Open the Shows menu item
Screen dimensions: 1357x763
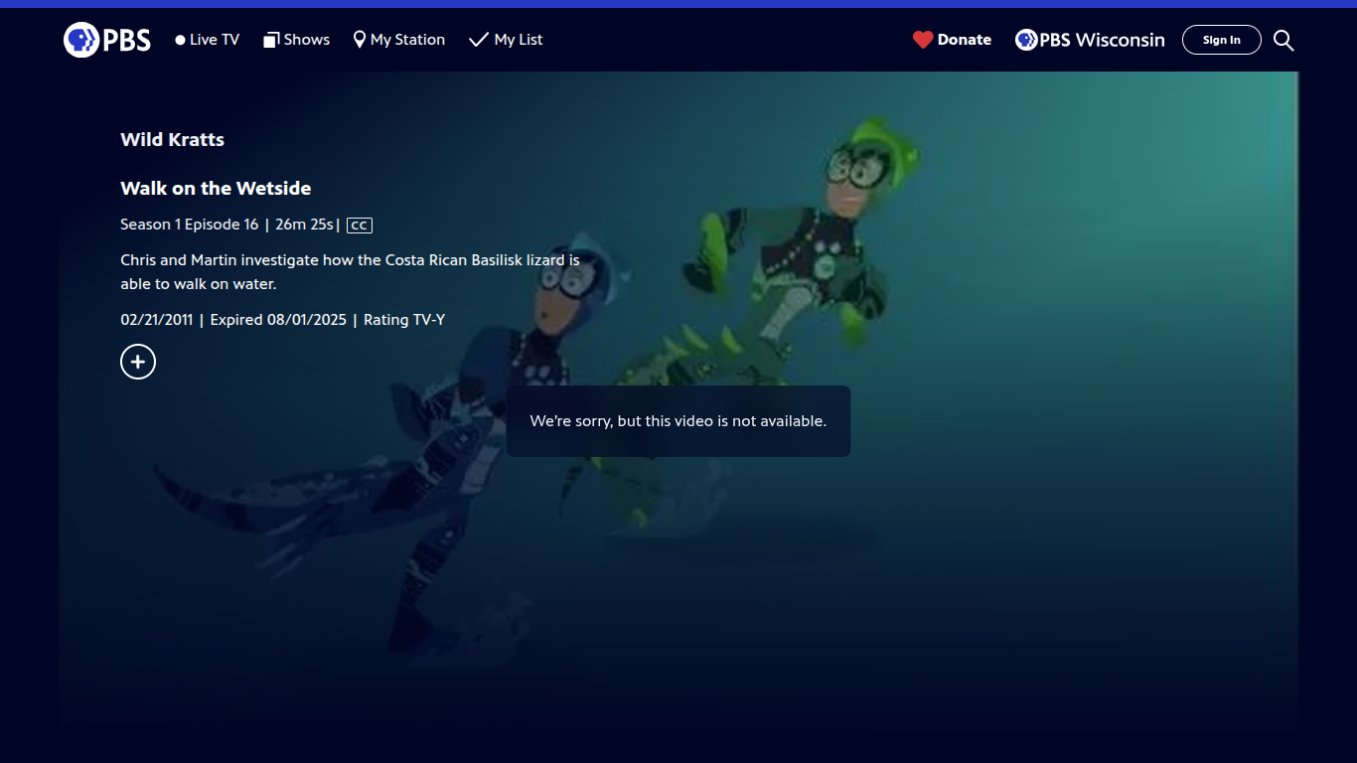[296, 40]
